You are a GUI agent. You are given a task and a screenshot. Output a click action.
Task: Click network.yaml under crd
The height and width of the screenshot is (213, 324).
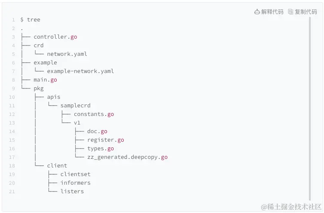pos(67,54)
